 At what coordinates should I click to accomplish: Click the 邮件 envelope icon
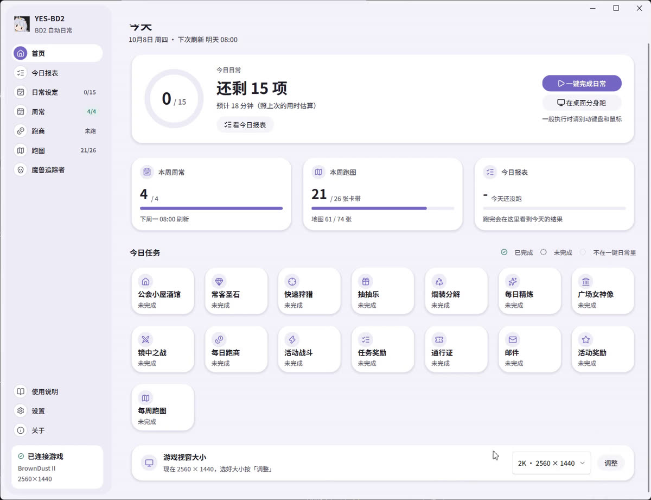pyautogui.click(x=512, y=339)
